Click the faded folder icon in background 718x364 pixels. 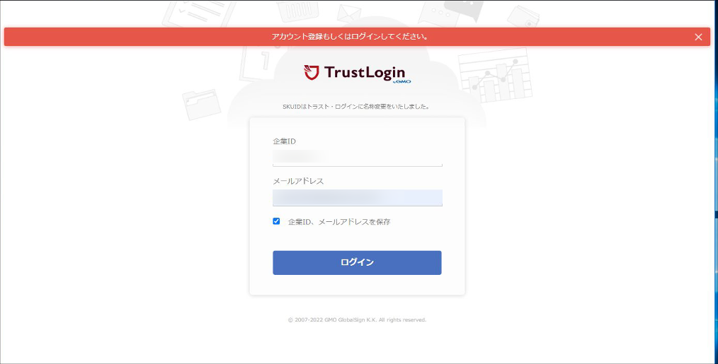click(202, 104)
